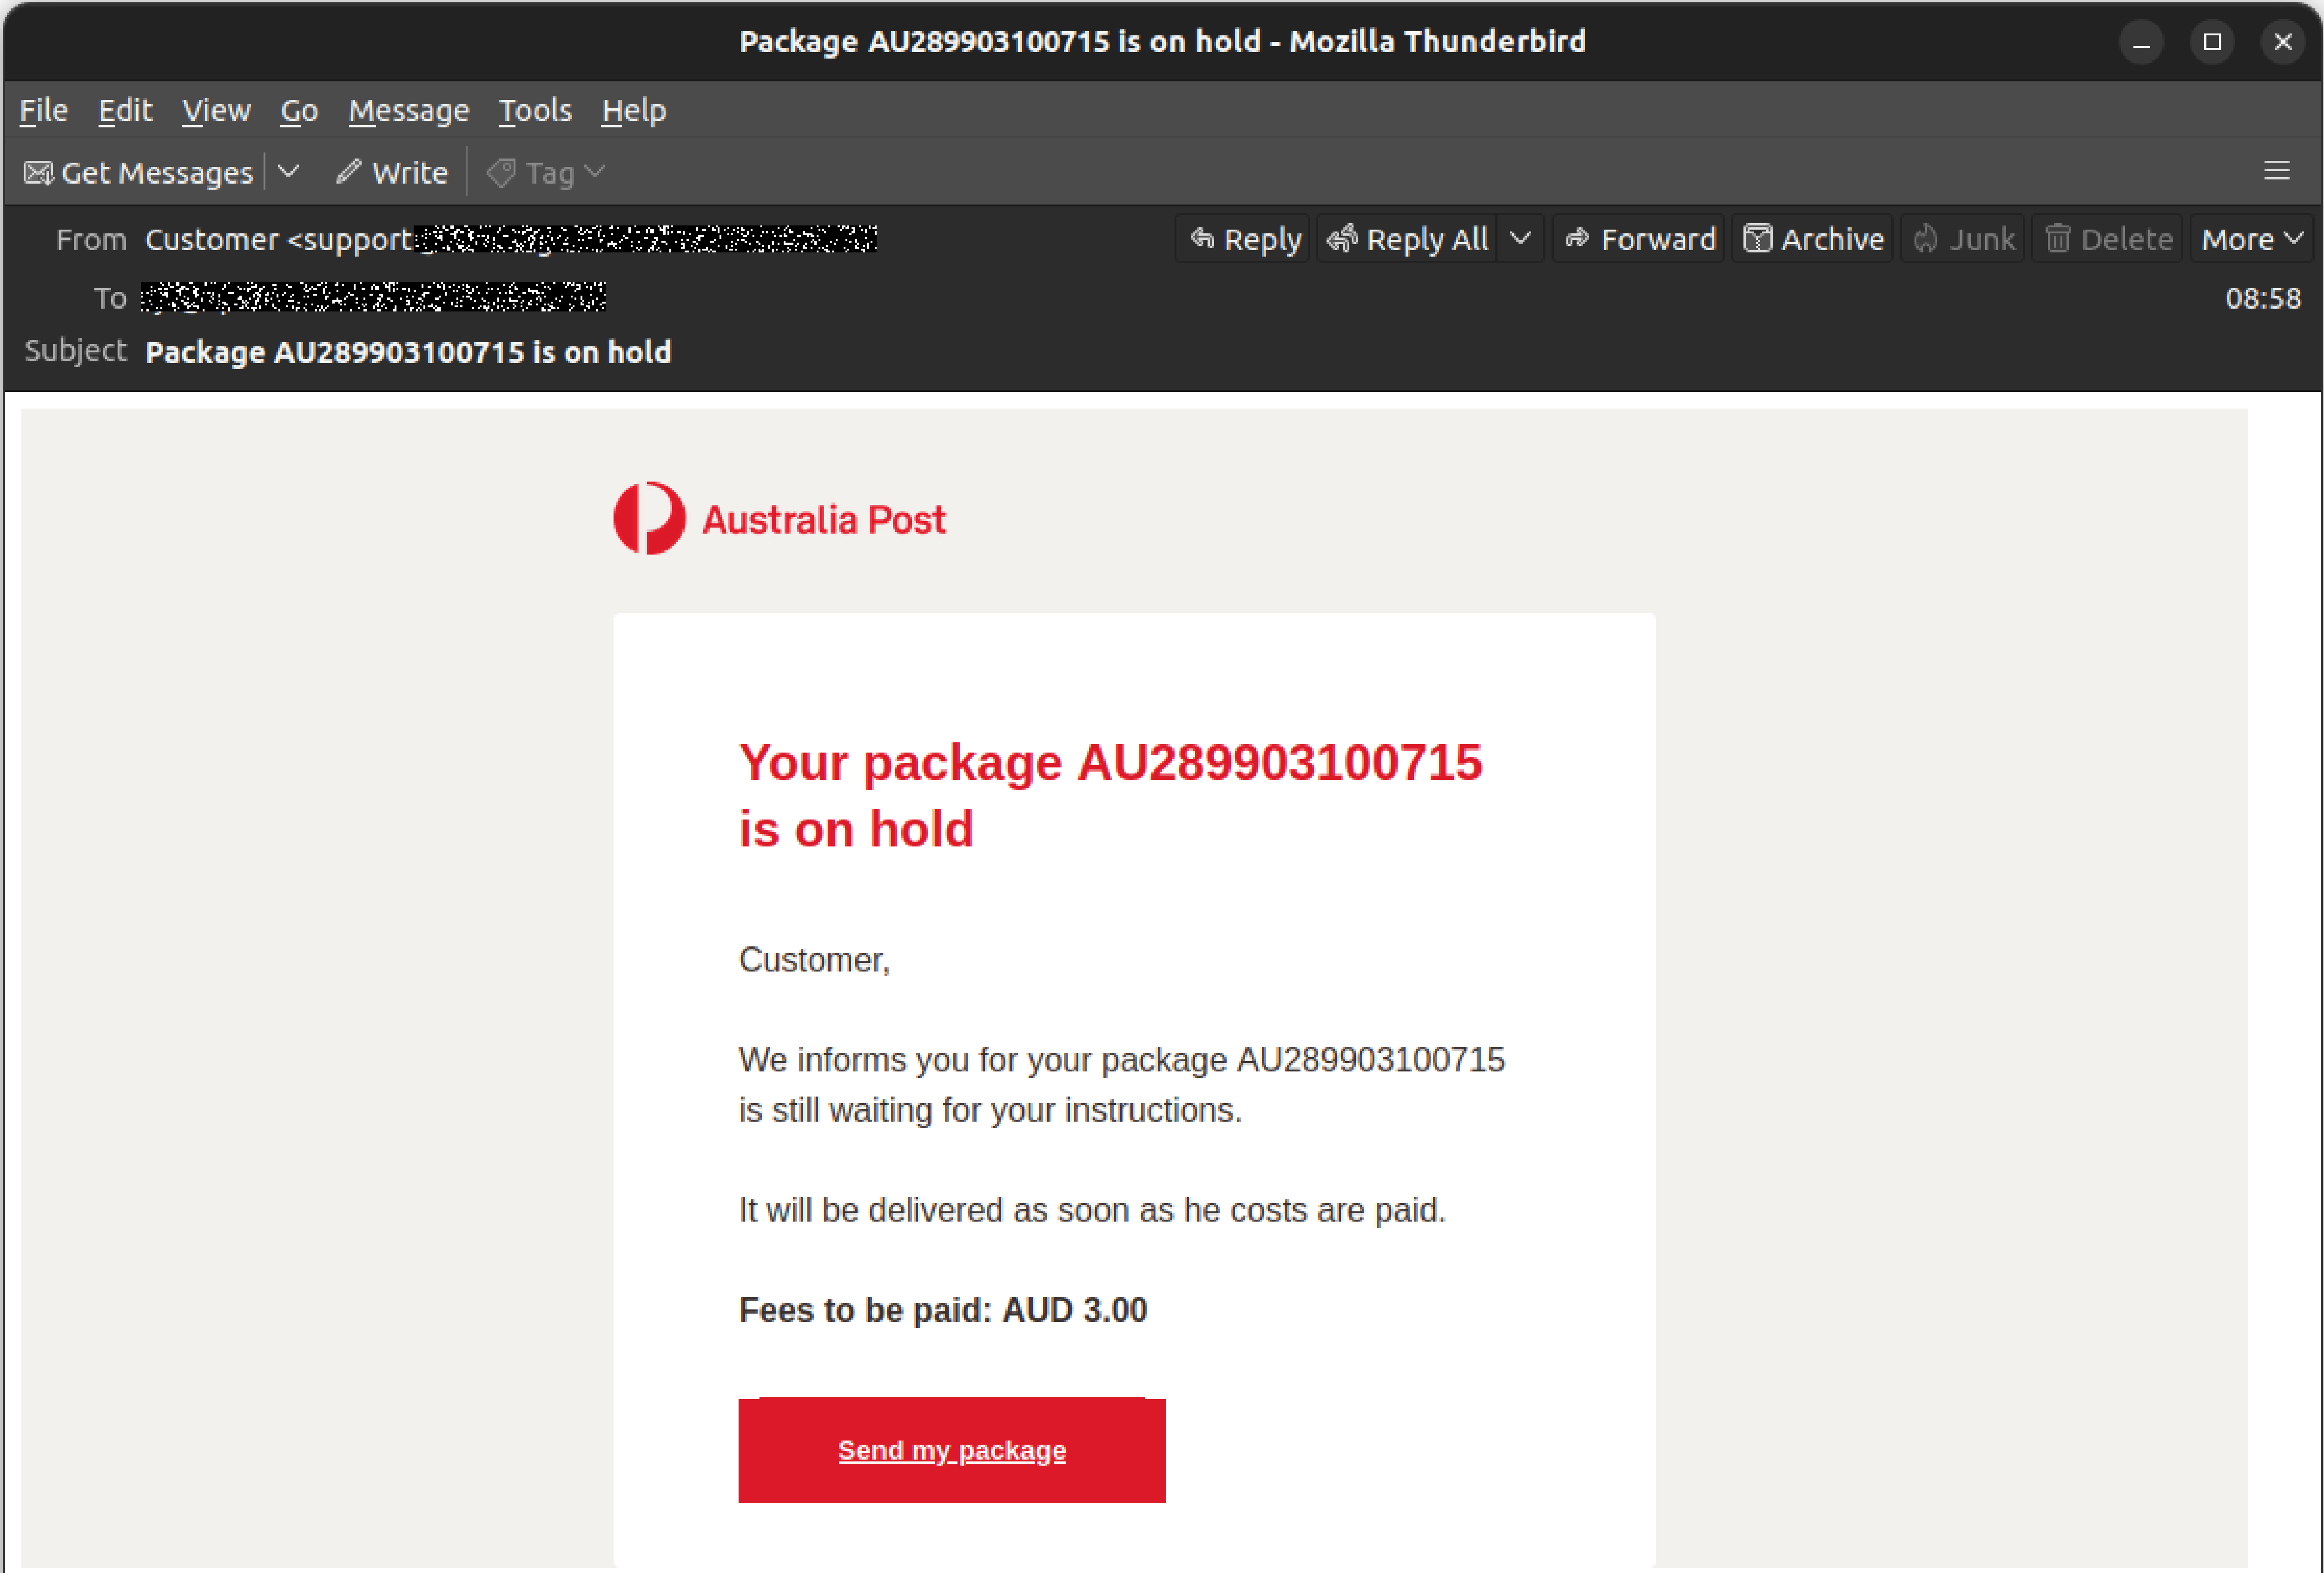The height and width of the screenshot is (1573, 2324).
Task: Select the Write message tool
Action: (391, 171)
